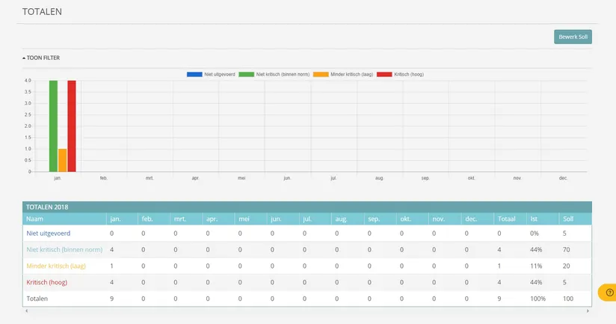Click the red Kritisch (hoog) legend swatch
This screenshot has width=616, height=324.
[384, 74]
